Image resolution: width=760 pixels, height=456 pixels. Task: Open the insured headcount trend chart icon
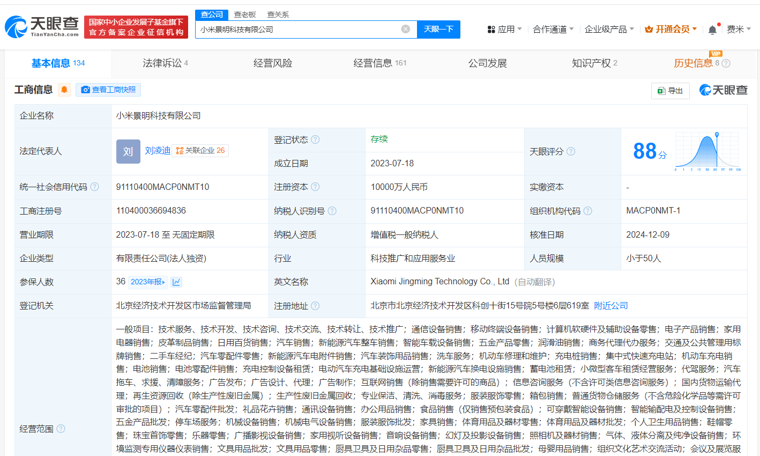[x=176, y=282]
